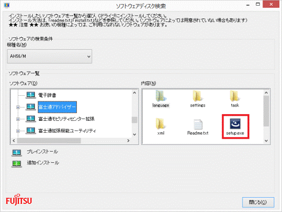Open the setup.exe installer icon
The image size is (282, 212).
point(235,124)
